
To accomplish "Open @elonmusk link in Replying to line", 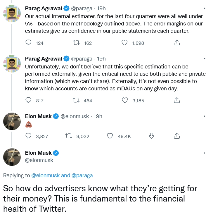I will coord(46,175).
